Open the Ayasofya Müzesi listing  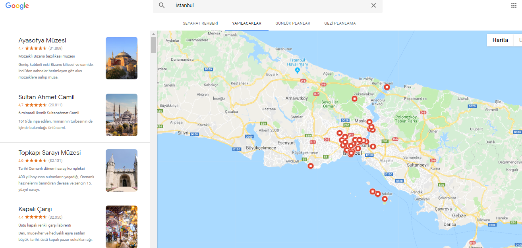pyautogui.click(x=42, y=40)
